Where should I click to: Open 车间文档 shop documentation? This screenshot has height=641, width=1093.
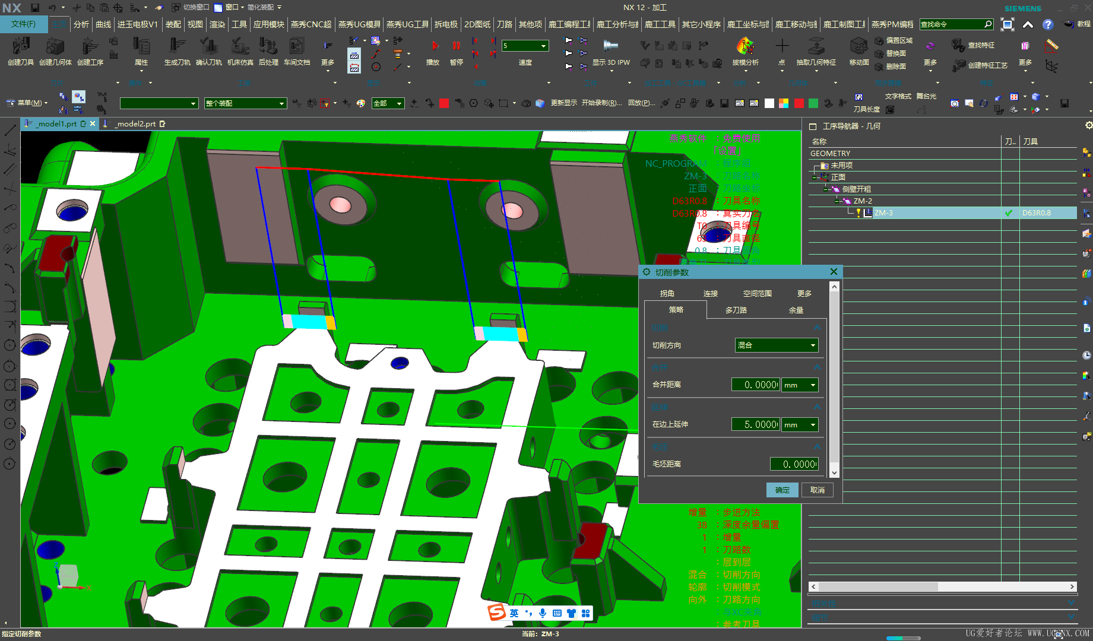tap(296, 47)
